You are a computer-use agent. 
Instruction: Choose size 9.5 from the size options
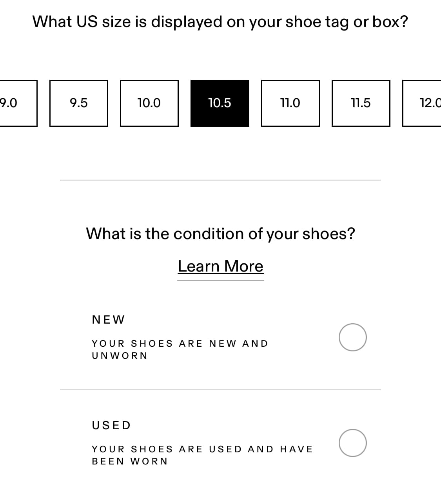pos(78,103)
